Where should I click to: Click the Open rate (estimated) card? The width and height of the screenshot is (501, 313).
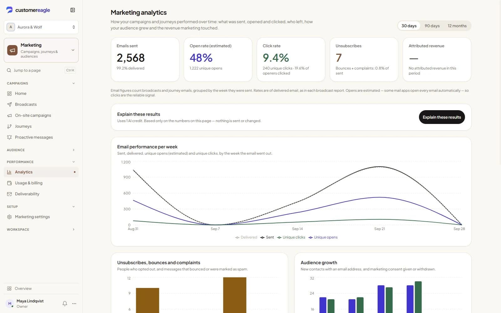tap(218, 59)
